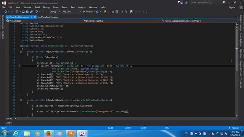
Task: Open the Build menu
Action: (x=37, y=7)
